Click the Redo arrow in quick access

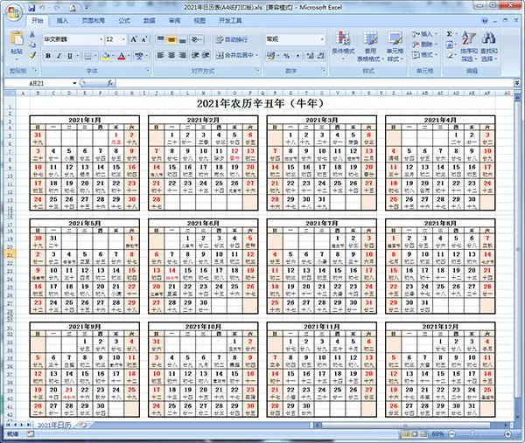[x=57, y=7]
